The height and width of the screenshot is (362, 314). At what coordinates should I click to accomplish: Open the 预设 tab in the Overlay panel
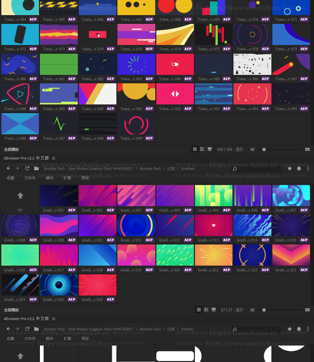coord(85,338)
